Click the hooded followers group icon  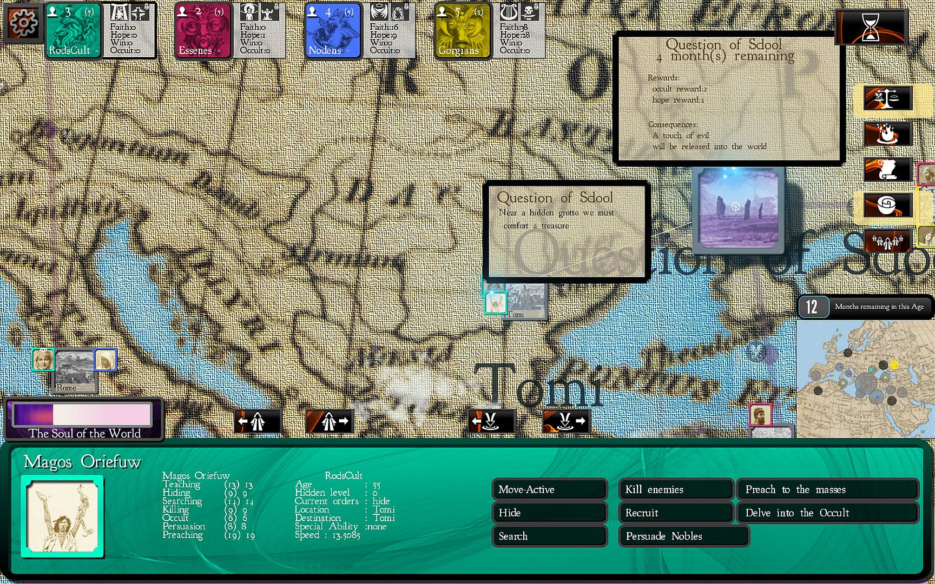pos(887,242)
